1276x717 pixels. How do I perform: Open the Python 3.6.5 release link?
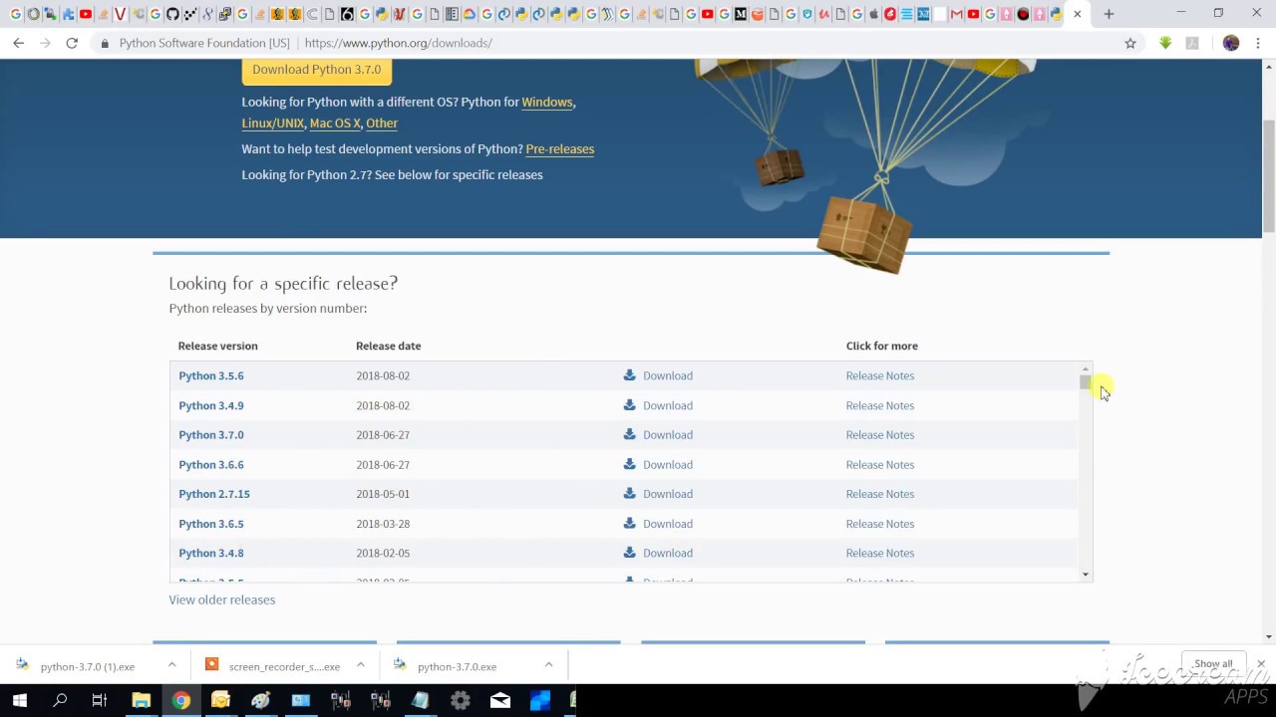pos(211,523)
